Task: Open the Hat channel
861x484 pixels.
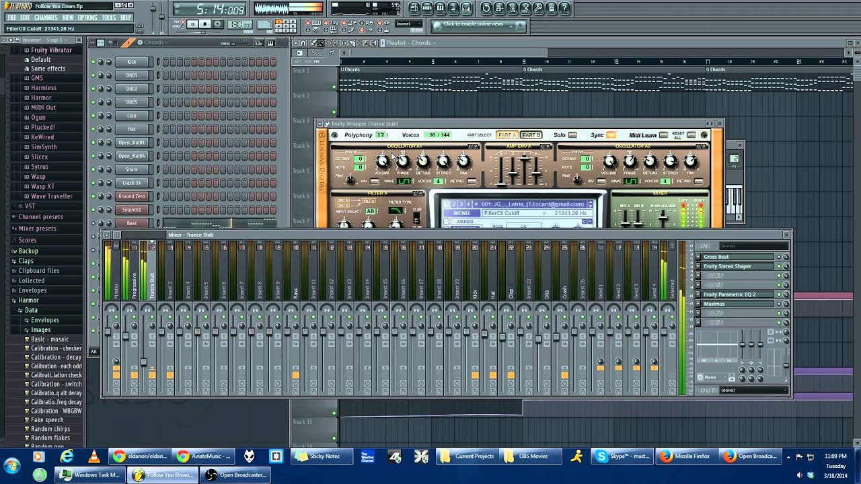Action: click(x=132, y=129)
